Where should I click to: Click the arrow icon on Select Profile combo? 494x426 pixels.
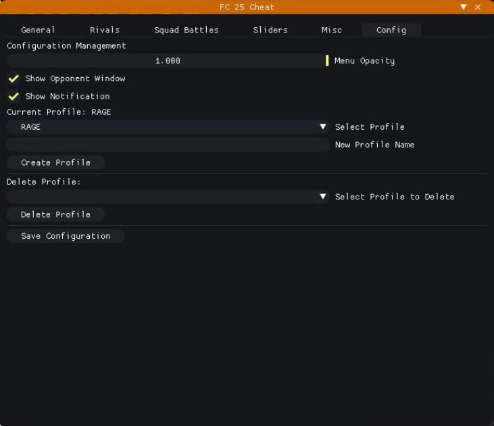tap(323, 126)
